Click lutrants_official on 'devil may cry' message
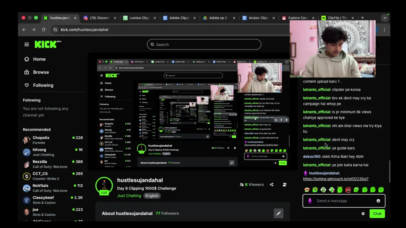 (317, 139)
